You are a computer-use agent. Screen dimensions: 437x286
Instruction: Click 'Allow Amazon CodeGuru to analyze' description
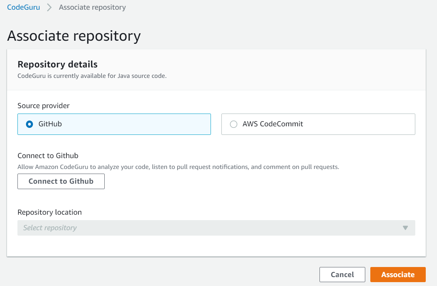[x=178, y=167]
